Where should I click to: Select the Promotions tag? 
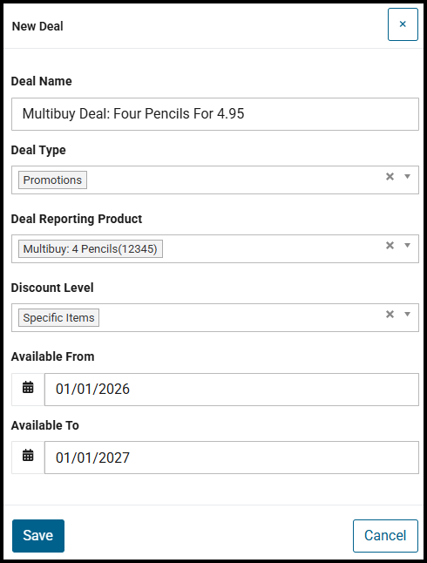(52, 180)
